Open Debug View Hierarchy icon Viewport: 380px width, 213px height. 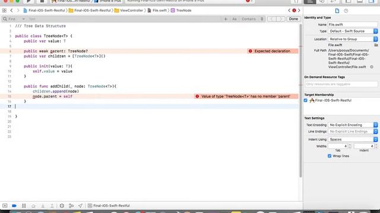(x=62, y=206)
